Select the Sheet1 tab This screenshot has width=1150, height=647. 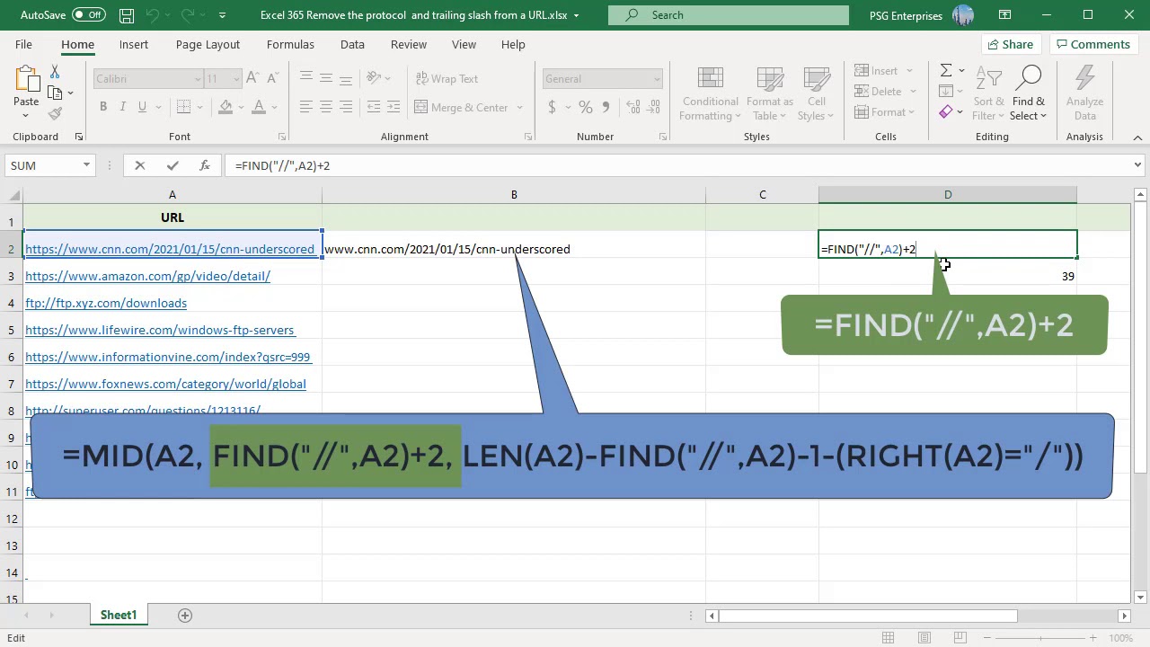119,616
